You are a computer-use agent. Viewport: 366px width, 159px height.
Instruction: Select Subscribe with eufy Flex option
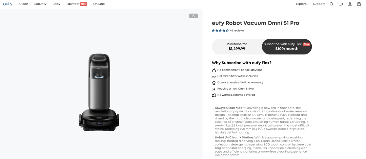coord(287,47)
